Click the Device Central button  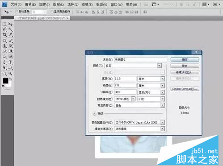(x=185, y=89)
